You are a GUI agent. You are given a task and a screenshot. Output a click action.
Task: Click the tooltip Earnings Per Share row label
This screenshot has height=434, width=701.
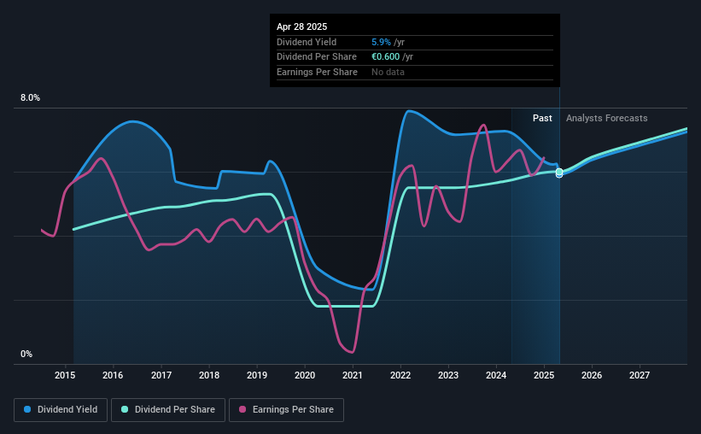(317, 72)
